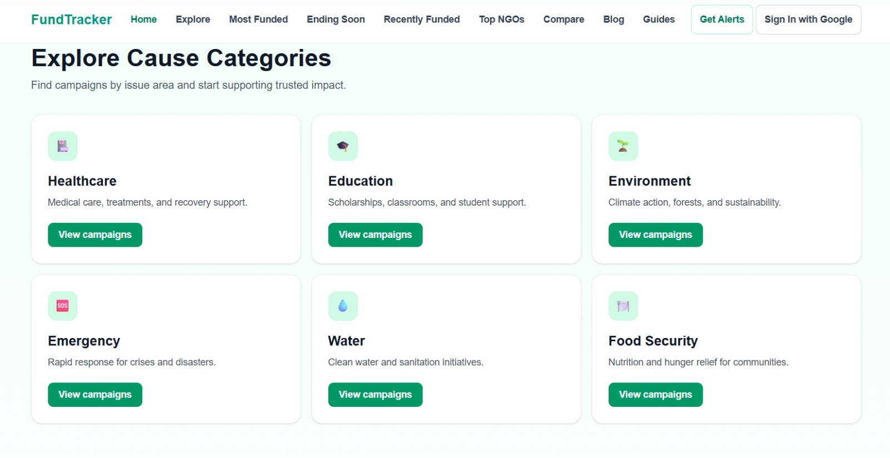The image size is (890, 458).
Task: Click the Water droplet icon
Action: (x=343, y=306)
